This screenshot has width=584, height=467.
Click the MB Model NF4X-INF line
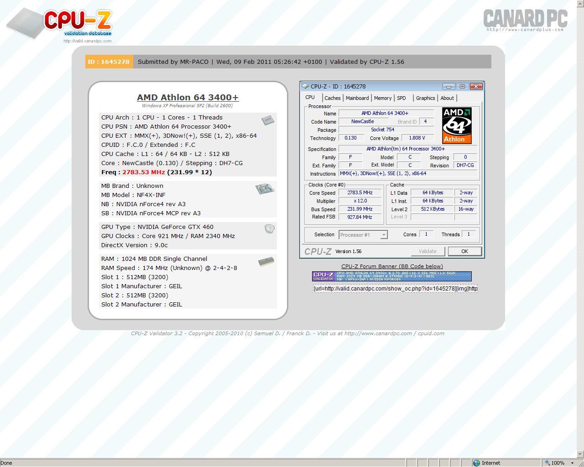(x=133, y=195)
